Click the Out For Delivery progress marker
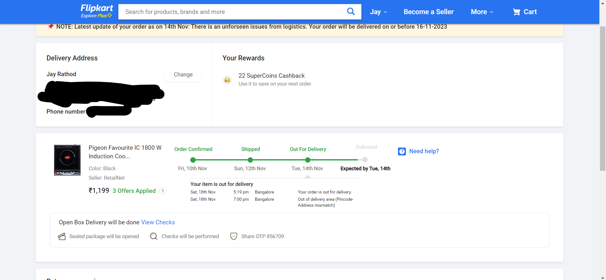 (x=308, y=160)
